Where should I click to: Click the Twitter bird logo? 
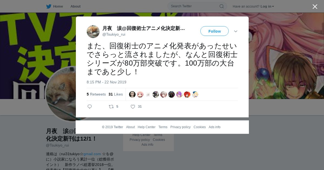(x=49, y=6)
